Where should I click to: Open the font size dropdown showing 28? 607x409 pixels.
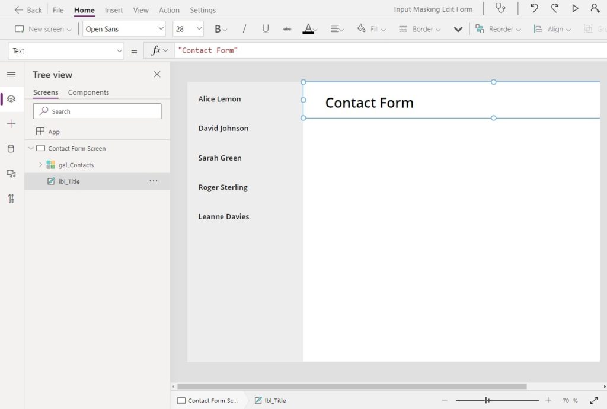pyautogui.click(x=188, y=28)
